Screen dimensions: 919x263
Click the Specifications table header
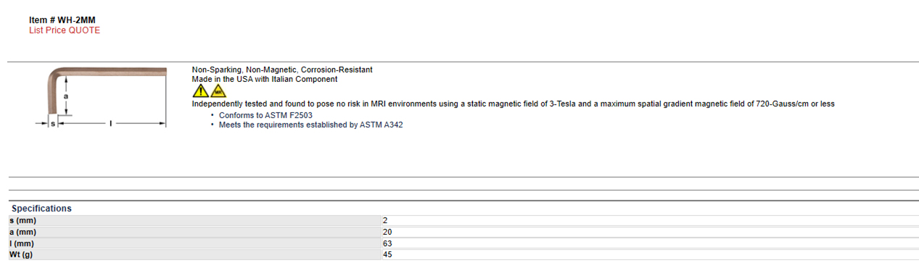41,209
